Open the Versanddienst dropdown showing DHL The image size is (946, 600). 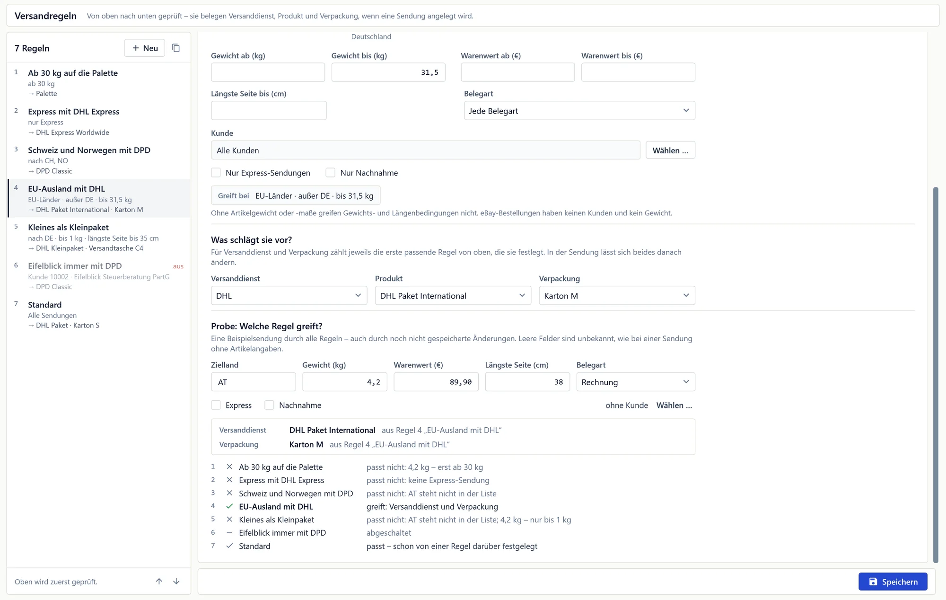[289, 295]
